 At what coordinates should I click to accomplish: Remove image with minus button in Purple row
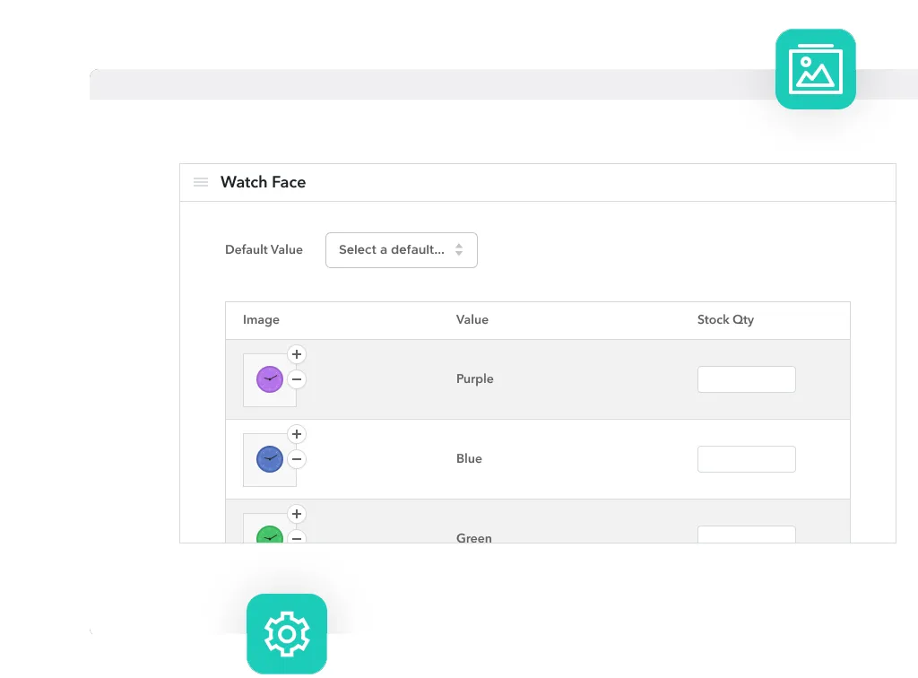coord(297,379)
